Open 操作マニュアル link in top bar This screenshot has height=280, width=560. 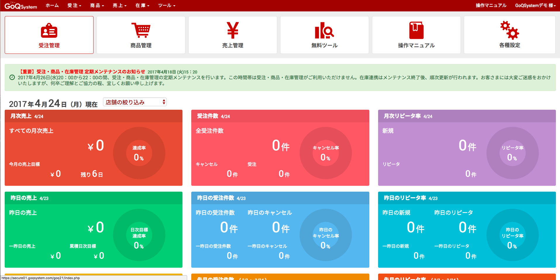(491, 6)
